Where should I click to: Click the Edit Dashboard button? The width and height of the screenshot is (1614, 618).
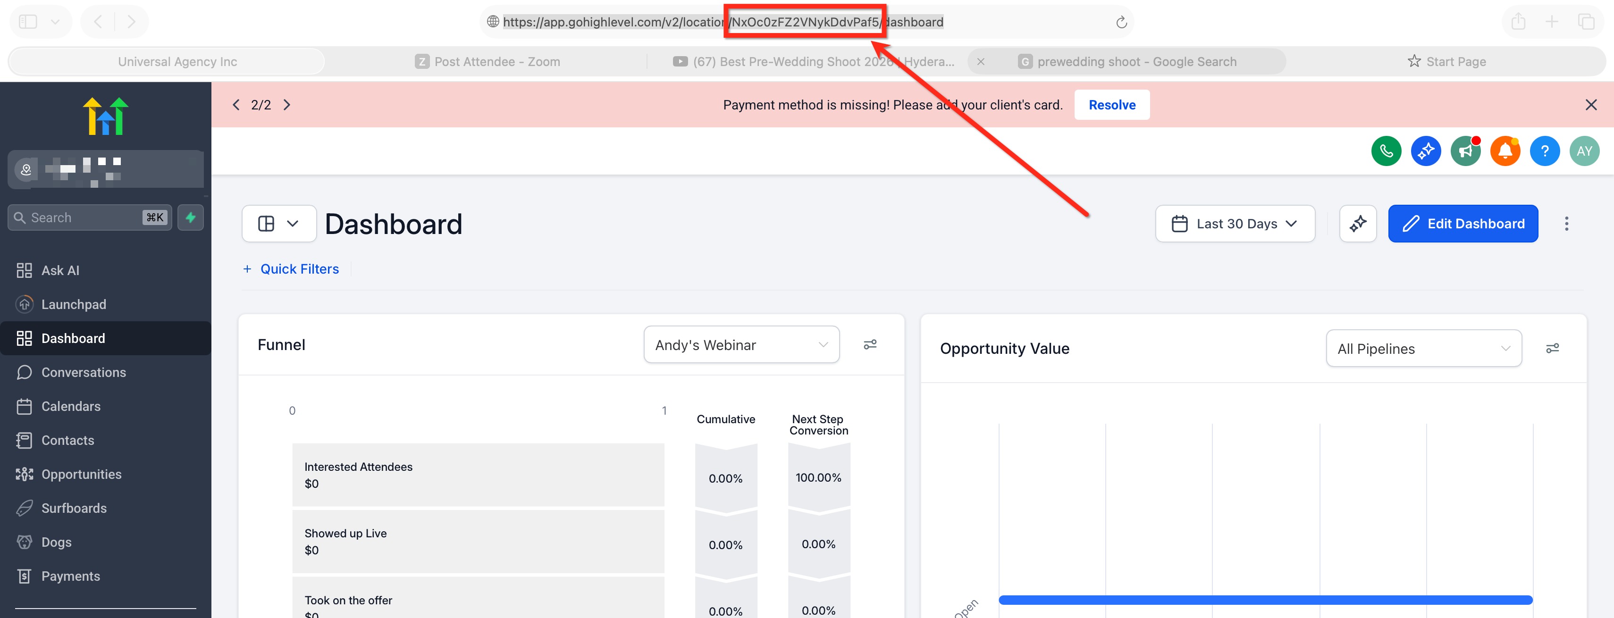(1463, 224)
